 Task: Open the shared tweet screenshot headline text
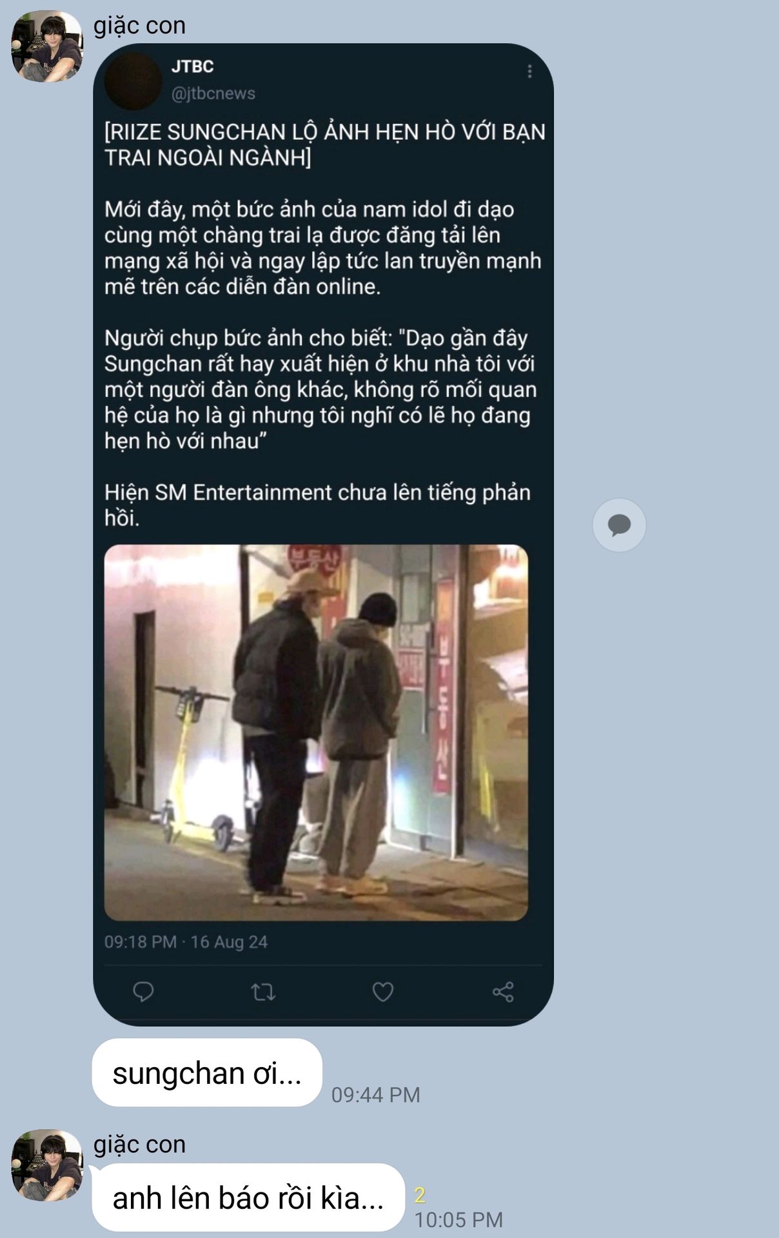tap(324, 144)
